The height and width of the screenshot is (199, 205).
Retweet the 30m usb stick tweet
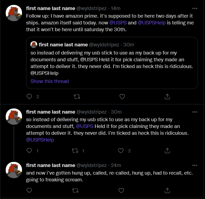point(75,151)
